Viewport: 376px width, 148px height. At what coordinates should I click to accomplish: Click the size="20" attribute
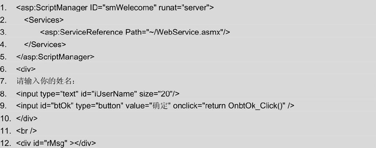(157, 93)
